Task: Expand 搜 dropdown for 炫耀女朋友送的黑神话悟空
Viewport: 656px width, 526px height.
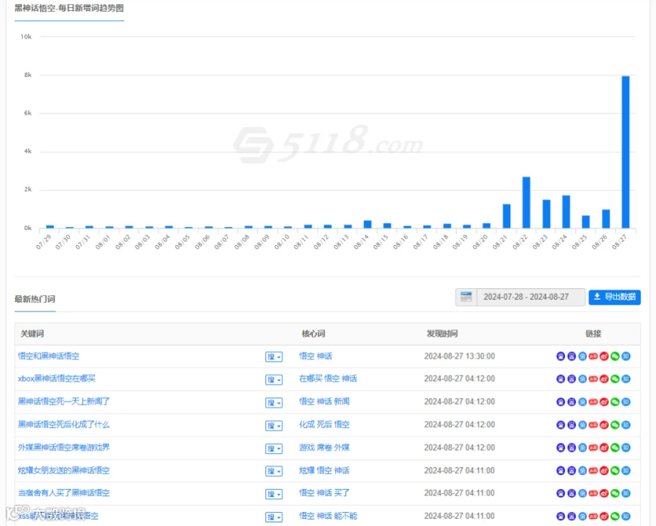Action: [x=274, y=471]
